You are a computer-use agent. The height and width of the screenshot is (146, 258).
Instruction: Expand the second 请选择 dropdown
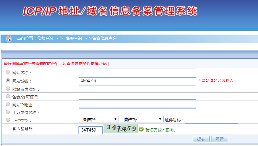click(142, 119)
